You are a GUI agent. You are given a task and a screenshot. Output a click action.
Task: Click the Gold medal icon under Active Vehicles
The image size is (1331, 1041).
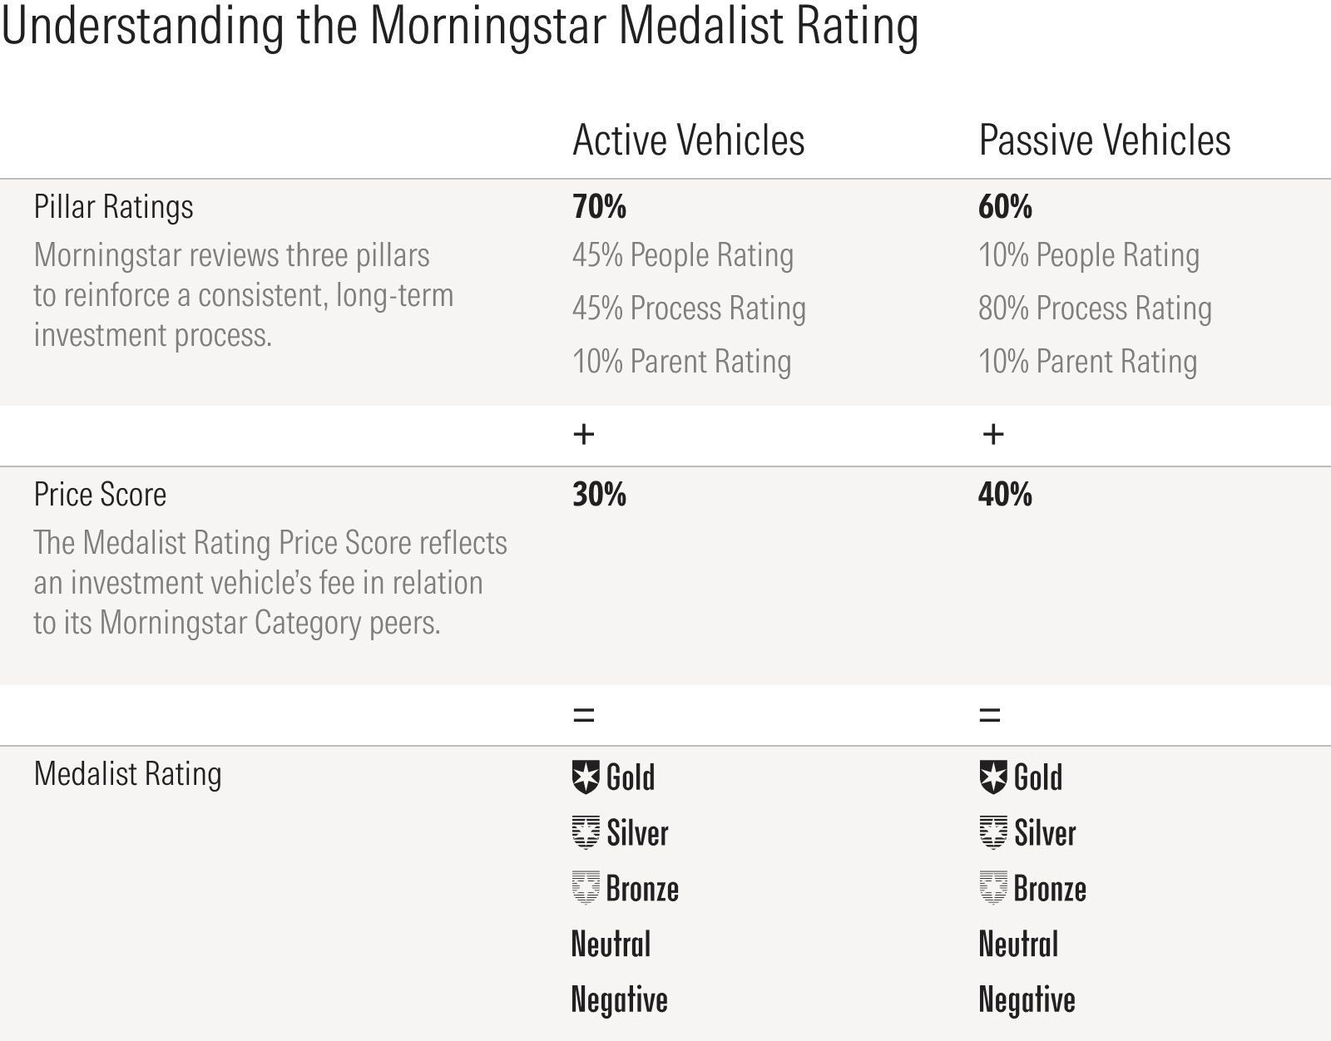[586, 777]
